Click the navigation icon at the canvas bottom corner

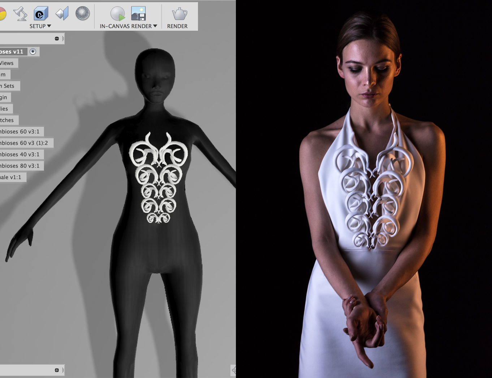click(x=234, y=370)
